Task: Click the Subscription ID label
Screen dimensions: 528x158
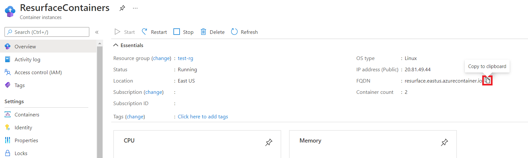Action: pyautogui.click(x=131, y=104)
